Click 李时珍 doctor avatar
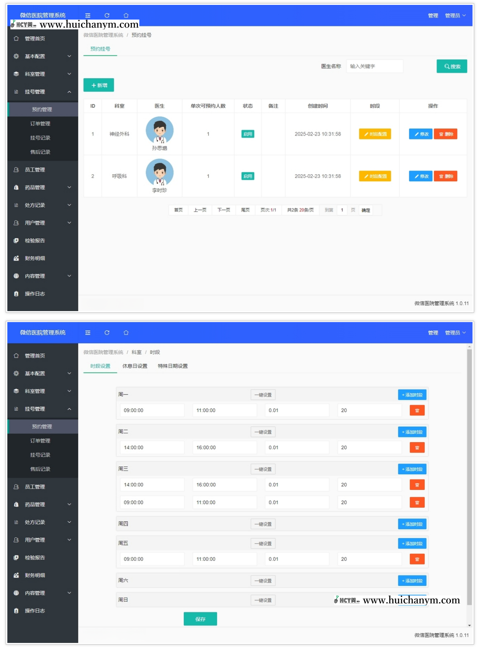This screenshot has height=647, width=477. pyautogui.click(x=160, y=173)
